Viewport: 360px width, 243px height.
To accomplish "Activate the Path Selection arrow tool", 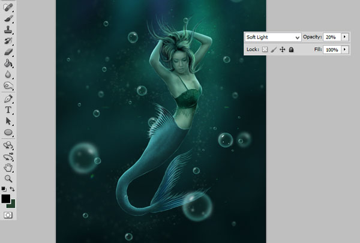I will tap(8, 121).
